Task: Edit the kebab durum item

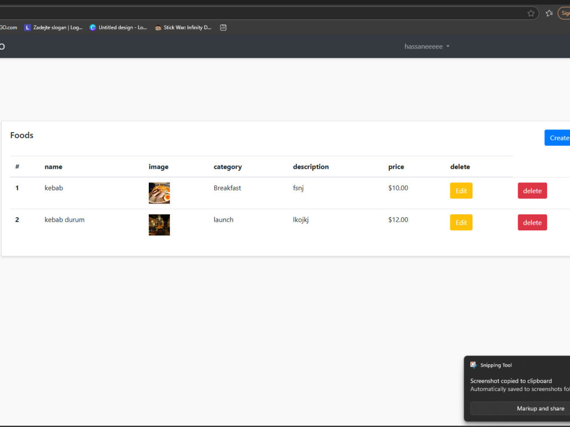Action: [x=461, y=222]
